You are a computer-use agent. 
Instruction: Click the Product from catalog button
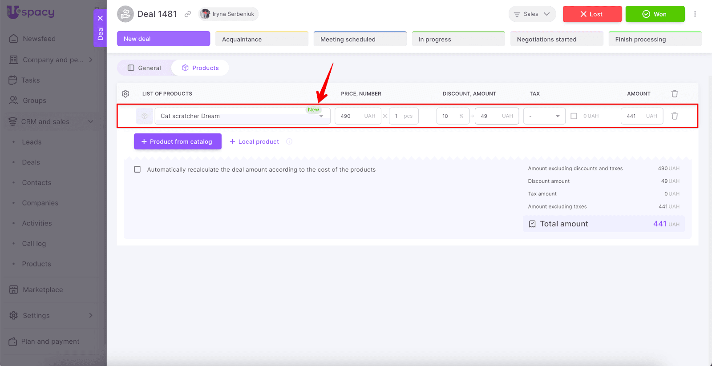click(178, 142)
